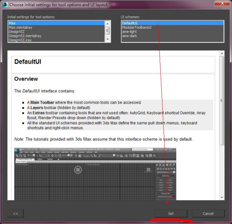This screenshot has height=224, width=232.
Task: Click tool options list scrollbar thumb
Action: click(x=107, y=31)
